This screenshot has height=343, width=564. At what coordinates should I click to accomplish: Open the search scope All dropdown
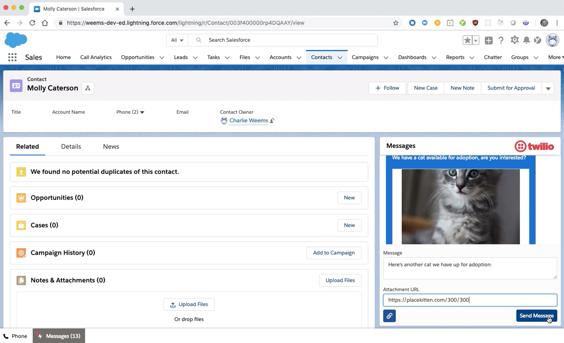[177, 40]
